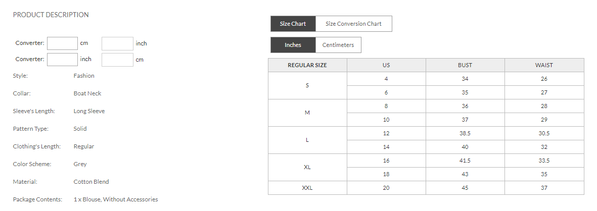597x211 pixels.
Task: Select the Inches unit toggle
Action: coord(293,45)
